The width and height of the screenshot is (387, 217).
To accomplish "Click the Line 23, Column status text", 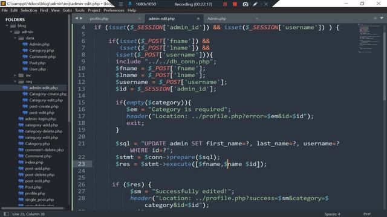I will [28, 214].
